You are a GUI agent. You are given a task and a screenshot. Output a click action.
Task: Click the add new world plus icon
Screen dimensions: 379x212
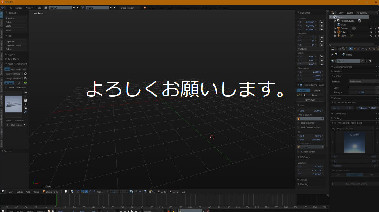[x=366, y=61]
